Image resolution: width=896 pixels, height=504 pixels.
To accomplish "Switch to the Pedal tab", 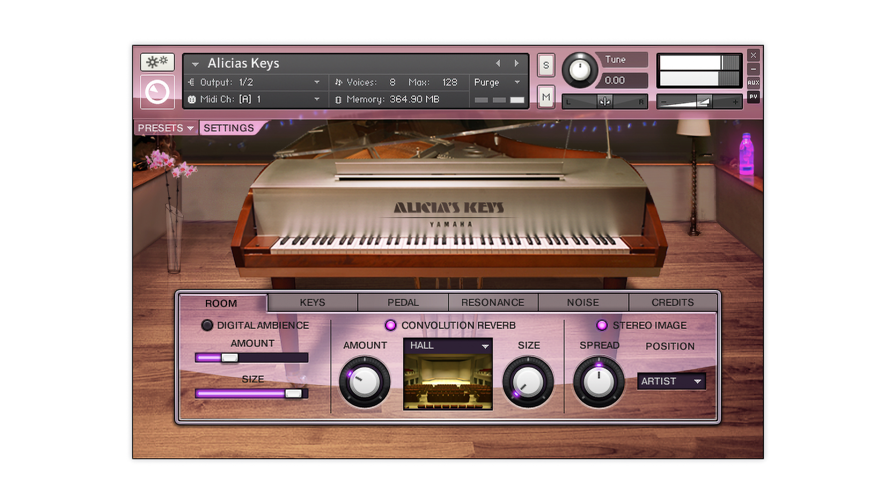I will (403, 302).
